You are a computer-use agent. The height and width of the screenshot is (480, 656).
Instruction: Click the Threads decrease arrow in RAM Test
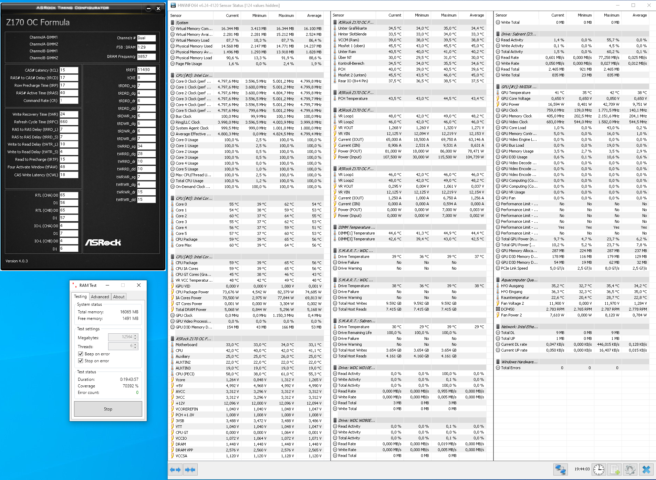[135, 348]
